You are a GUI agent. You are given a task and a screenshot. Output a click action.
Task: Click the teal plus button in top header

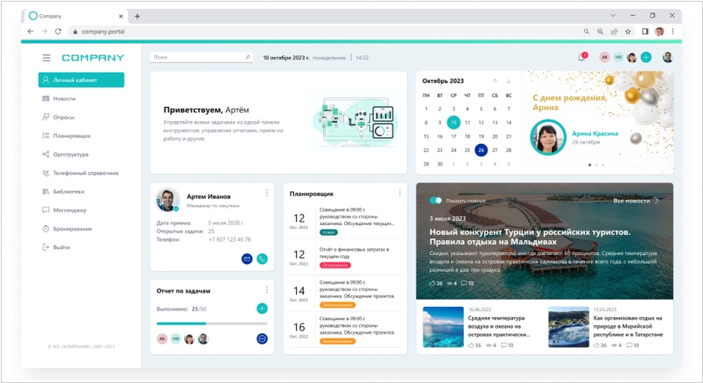point(645,58)
